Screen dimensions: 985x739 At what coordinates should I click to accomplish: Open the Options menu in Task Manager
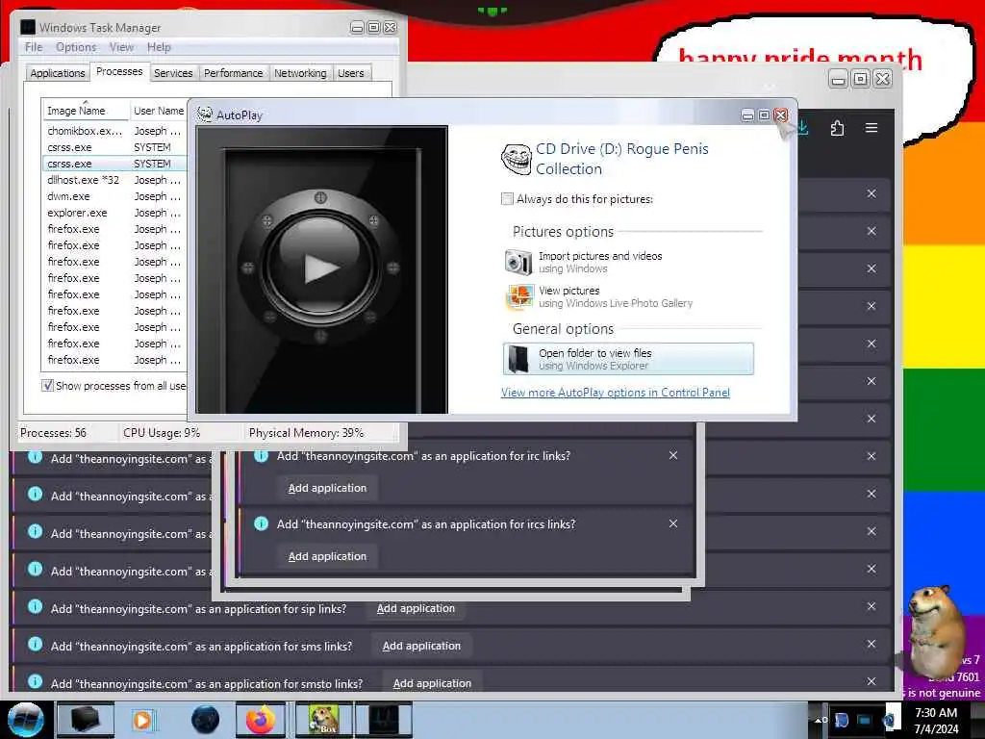point(76,47)
